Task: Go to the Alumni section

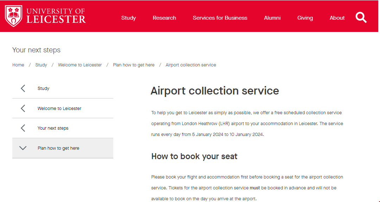Action: coord(272,18)
